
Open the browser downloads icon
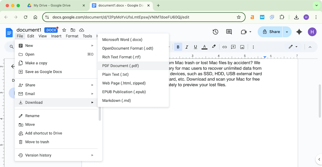point(296,17)
